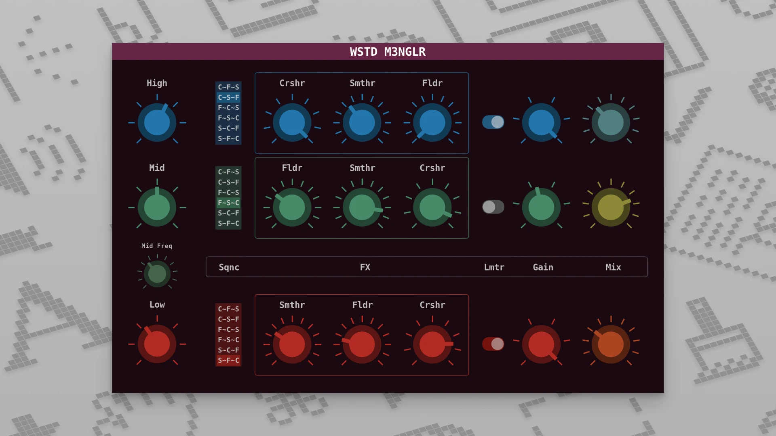This screenshot has height=436, width=776.
Task: Turn the High band Mix knob
Action: pos(610,121)
